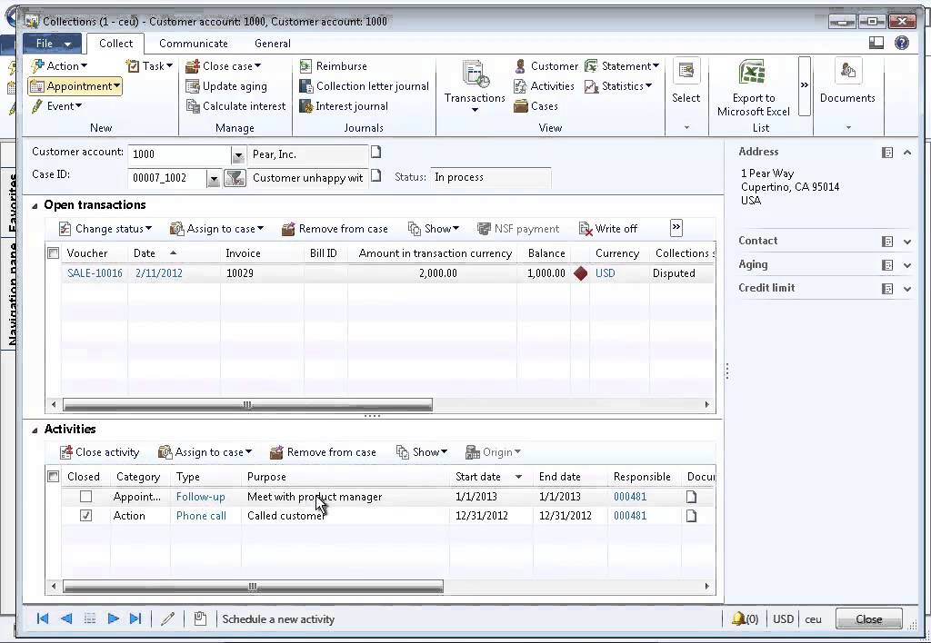The image size is (931, 643).
Task: Click Remove from case in Activities
Action: pos(323,452)
